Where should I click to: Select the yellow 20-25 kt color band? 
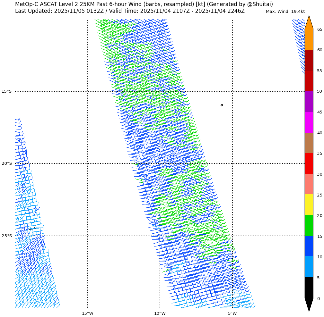[x=309, y=204]
